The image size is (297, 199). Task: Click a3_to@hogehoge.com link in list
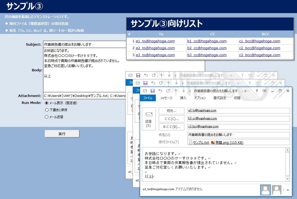coord(155,55)
